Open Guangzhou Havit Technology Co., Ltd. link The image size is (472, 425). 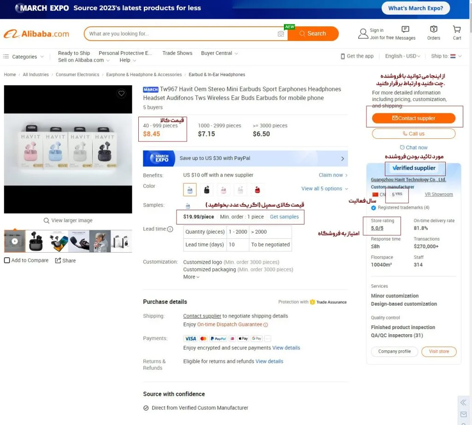pos(408,180)
